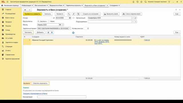The width and height of the screenshot is (183, 103).
Task: Open service settings icon beside user name
Action: point(169,2)
